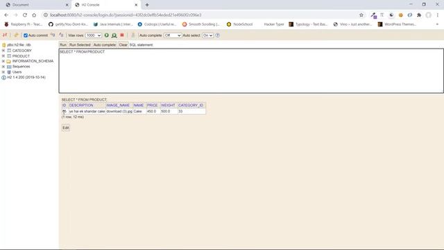Click the Edit button below results
The height and width of the screenshot is (250, 444).
point(66,128)
